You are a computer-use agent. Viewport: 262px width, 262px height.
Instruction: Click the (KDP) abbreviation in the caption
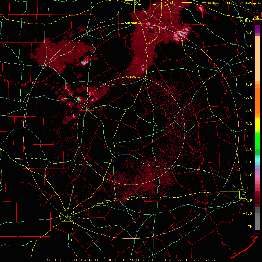click(x=127, y=260)
